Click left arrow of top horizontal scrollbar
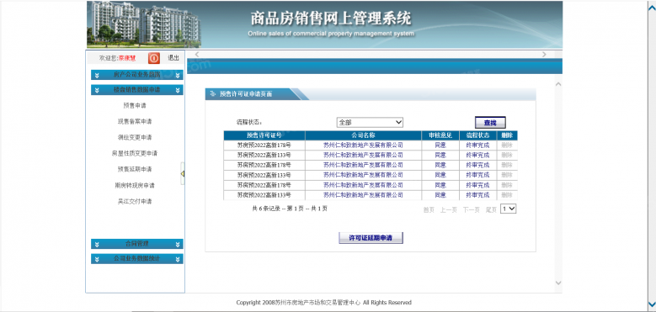Screen dimensions: 656x312 [197, 55]
